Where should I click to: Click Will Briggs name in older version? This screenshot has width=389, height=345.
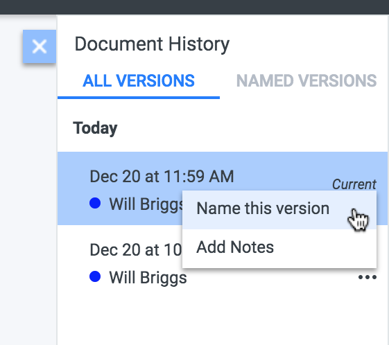click(x=148, y=278)
